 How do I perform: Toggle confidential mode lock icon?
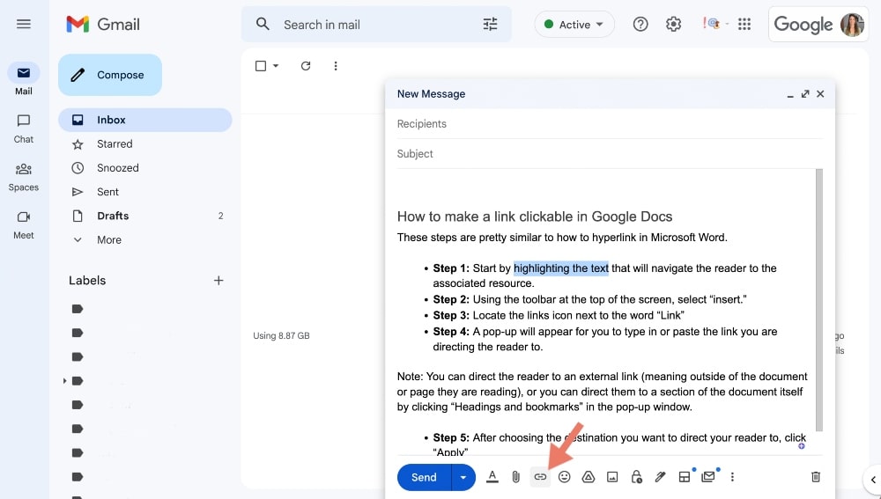(x=636, y=477)
